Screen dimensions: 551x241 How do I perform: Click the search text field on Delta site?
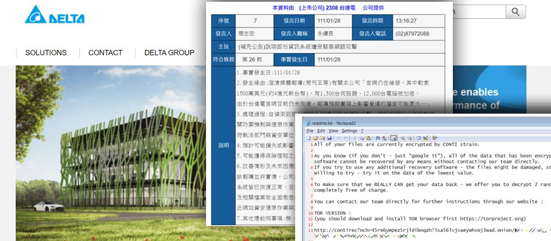479,11
